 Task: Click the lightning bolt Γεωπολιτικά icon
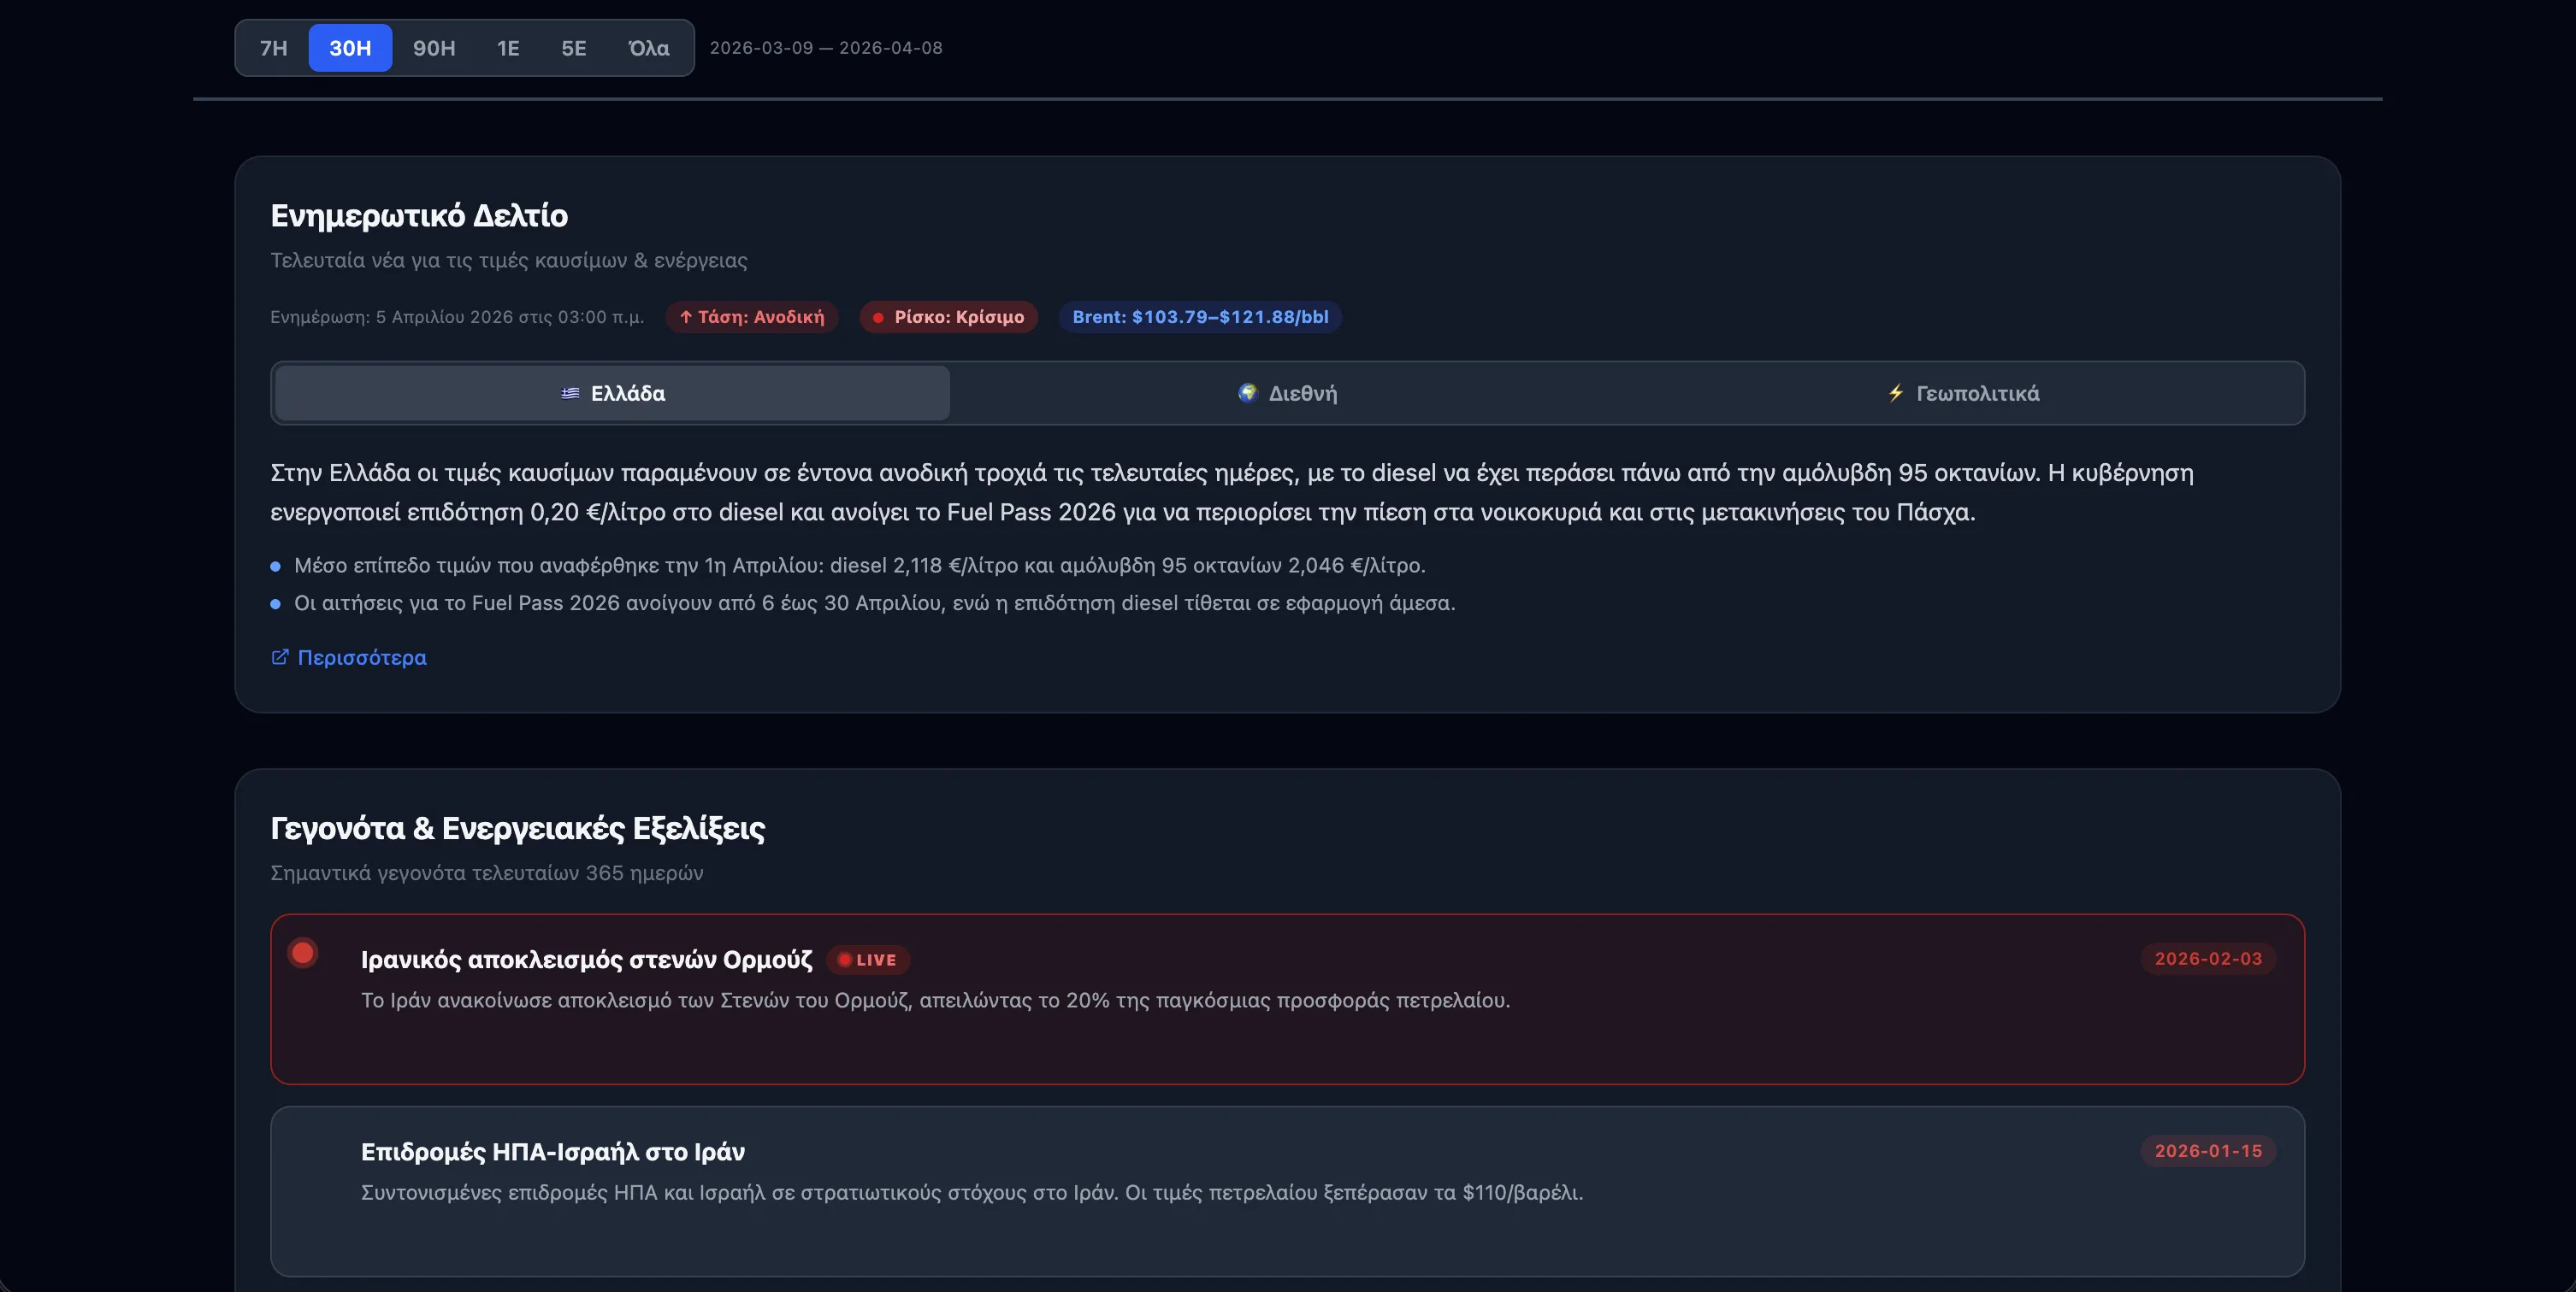point(1895,393)
